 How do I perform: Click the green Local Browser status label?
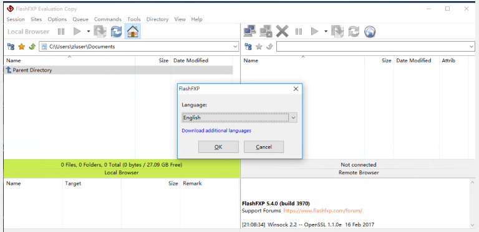point(122,173)
